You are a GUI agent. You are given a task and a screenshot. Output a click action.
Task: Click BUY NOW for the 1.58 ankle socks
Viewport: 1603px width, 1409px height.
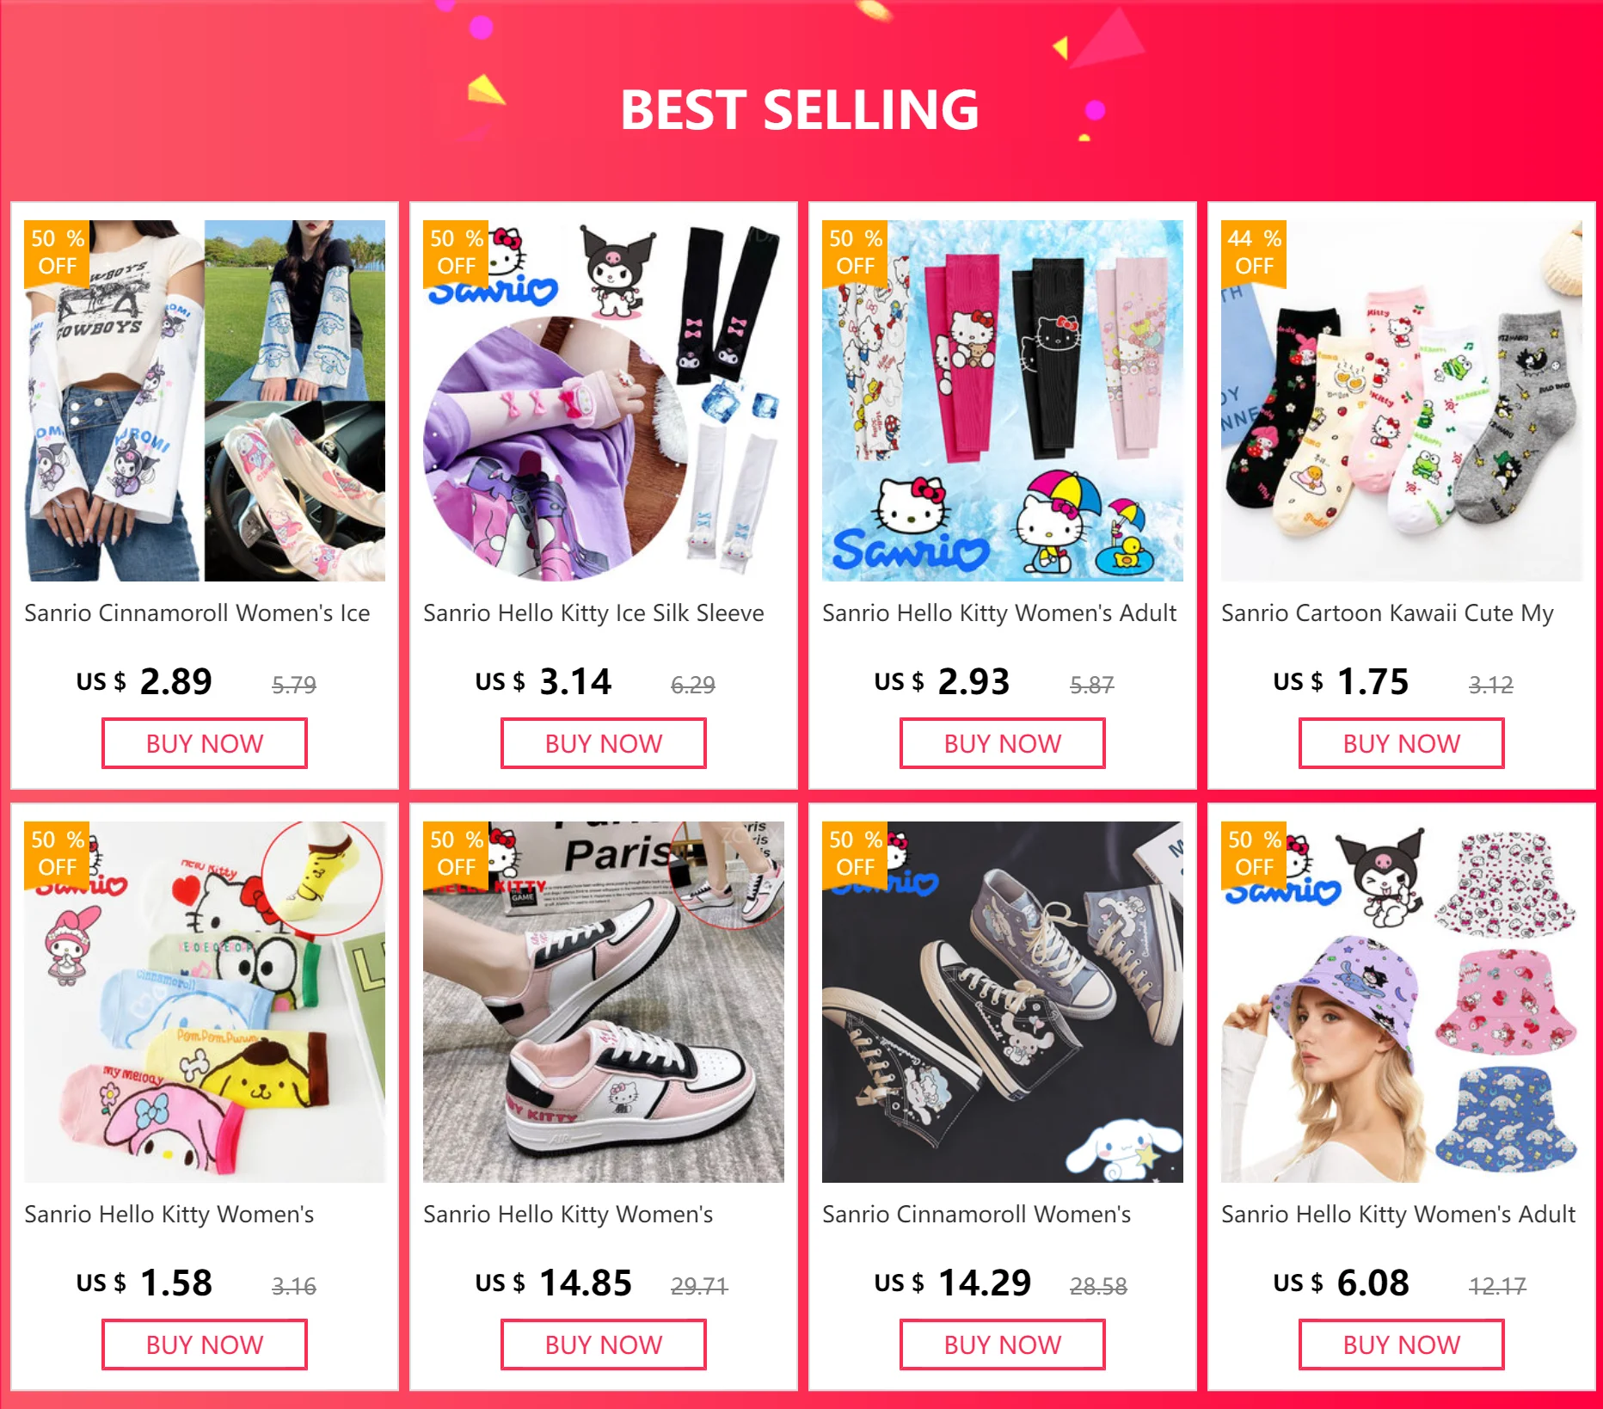tap(205, 1344)
